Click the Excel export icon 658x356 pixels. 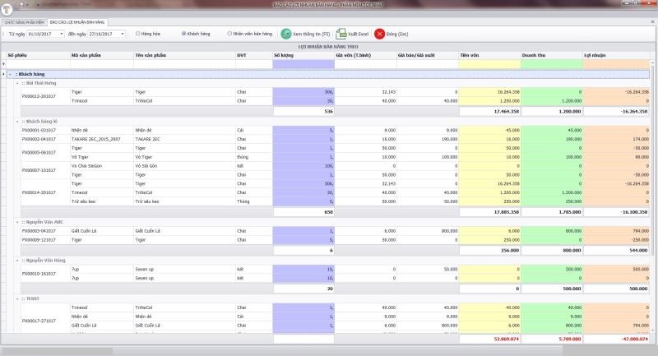[341, 35]
